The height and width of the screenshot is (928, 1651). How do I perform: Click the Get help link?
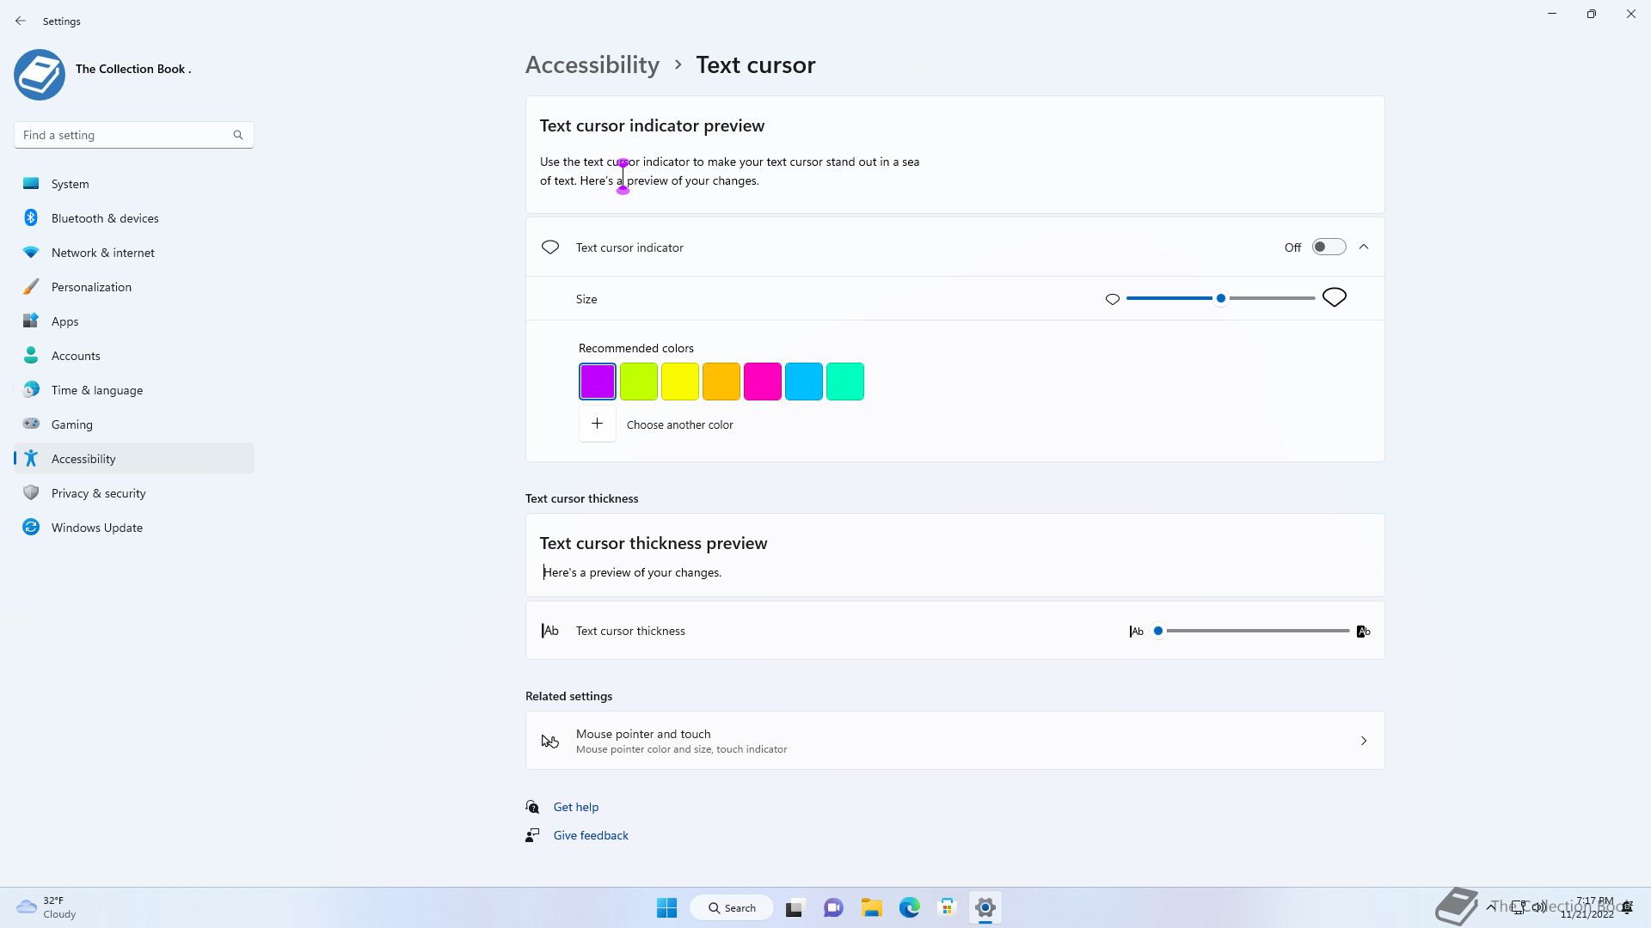point(576,807)
